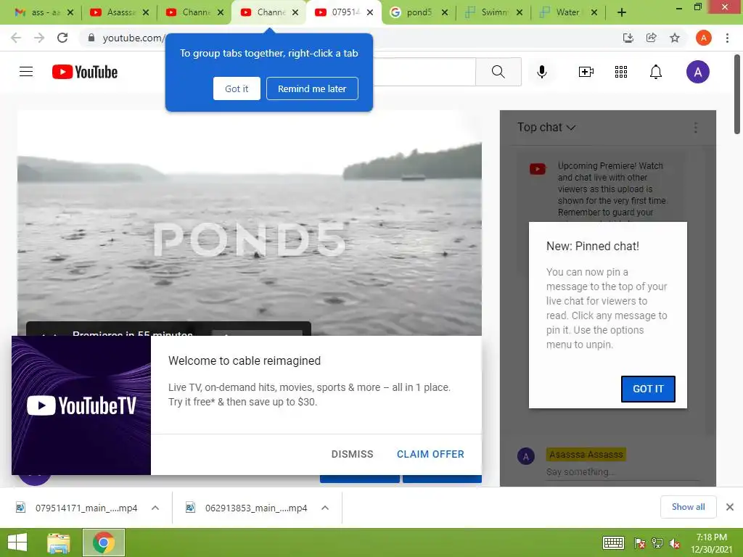The image size is (743, 557).
Task: Click the install app icon in address bar
Action: coord(628,38)
